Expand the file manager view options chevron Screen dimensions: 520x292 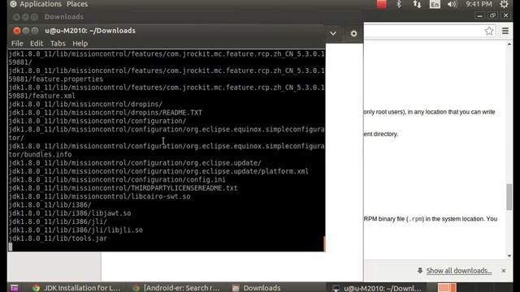(333, 33)
